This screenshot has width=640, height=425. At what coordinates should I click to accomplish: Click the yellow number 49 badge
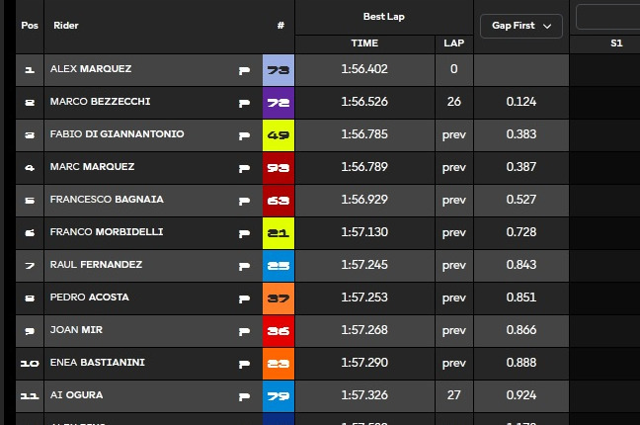click(278, 135)
